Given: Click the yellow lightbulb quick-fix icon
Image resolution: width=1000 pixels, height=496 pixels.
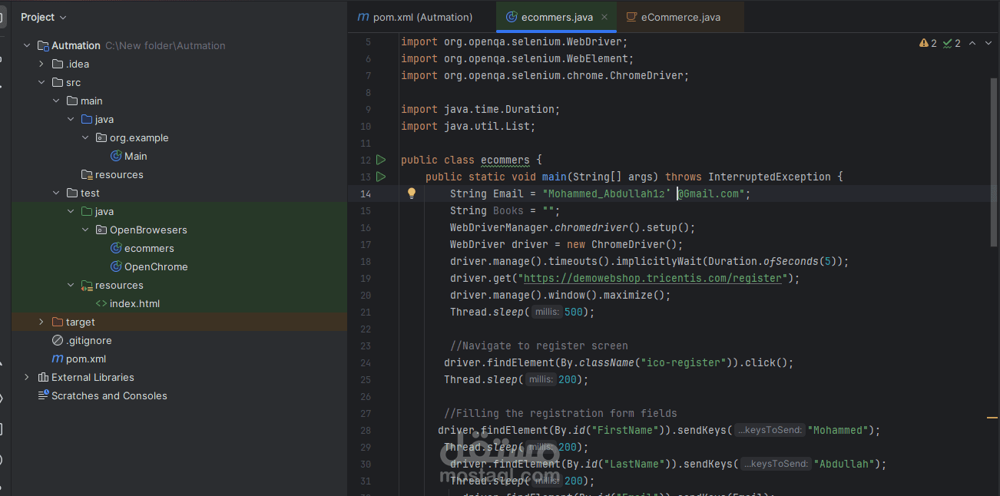Looking at the screenshot, I should click(x=411, y=193).
